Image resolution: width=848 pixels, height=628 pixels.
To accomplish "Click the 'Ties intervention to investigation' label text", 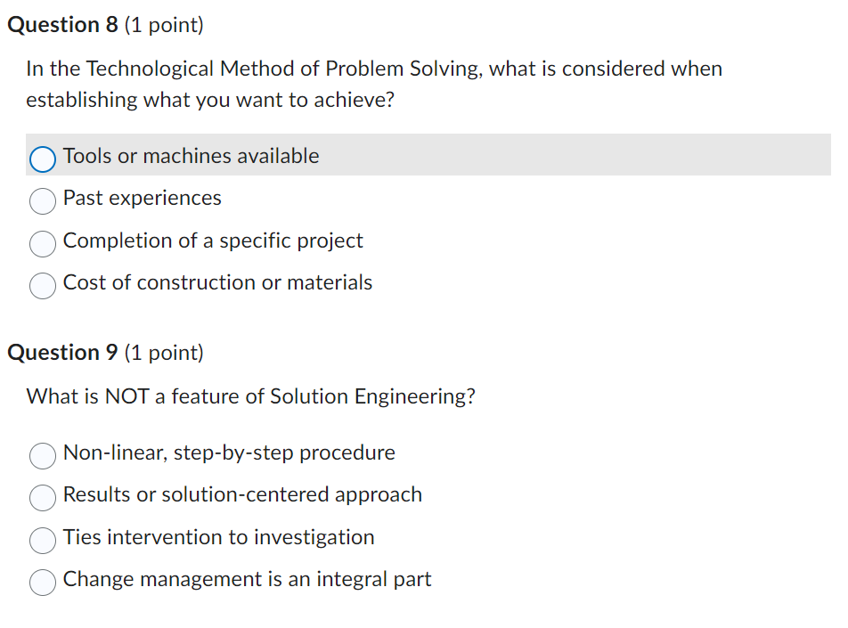I will point(218,537).
